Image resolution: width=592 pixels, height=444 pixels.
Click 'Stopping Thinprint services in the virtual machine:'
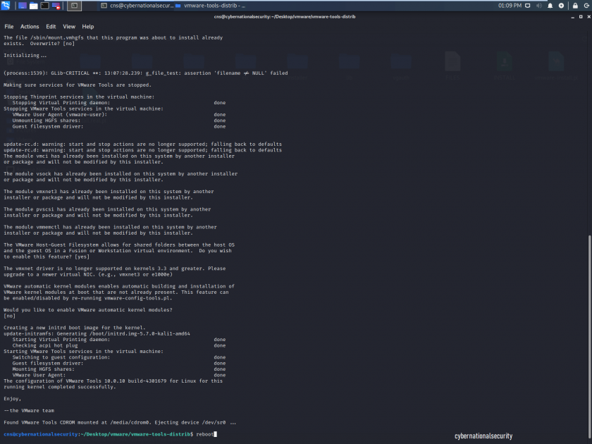tap(79, 97)
